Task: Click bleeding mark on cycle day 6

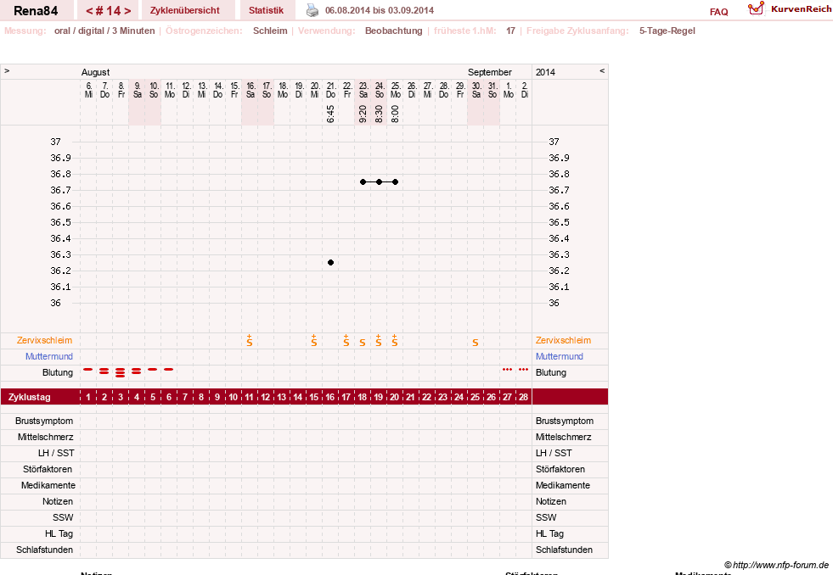Action: tap(168, 369)
